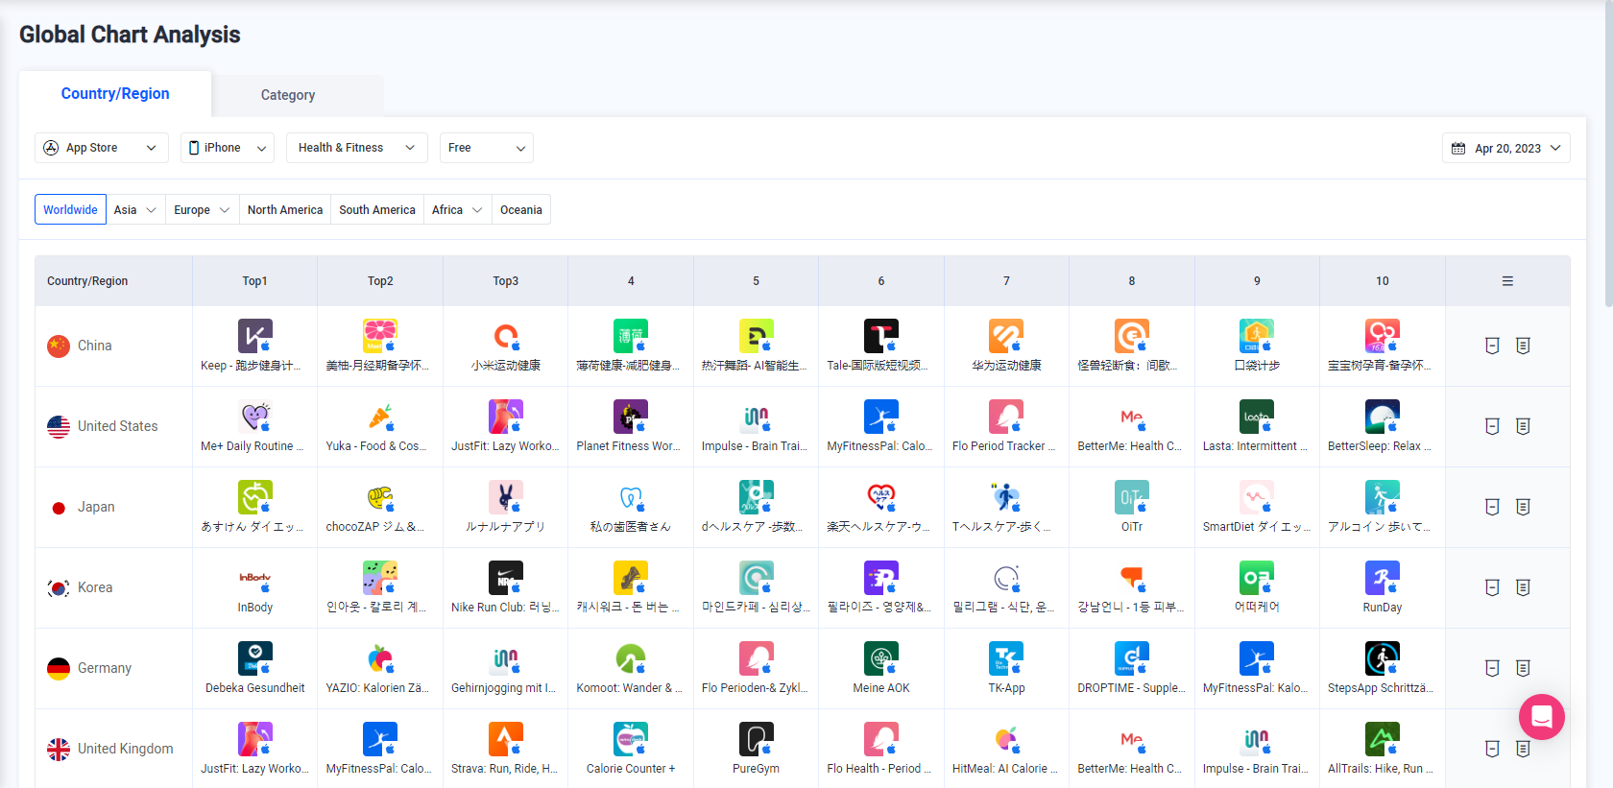Open the App Store platform dropdown
Viewport: 1613px width, 788px height.
tap(102, 148)
